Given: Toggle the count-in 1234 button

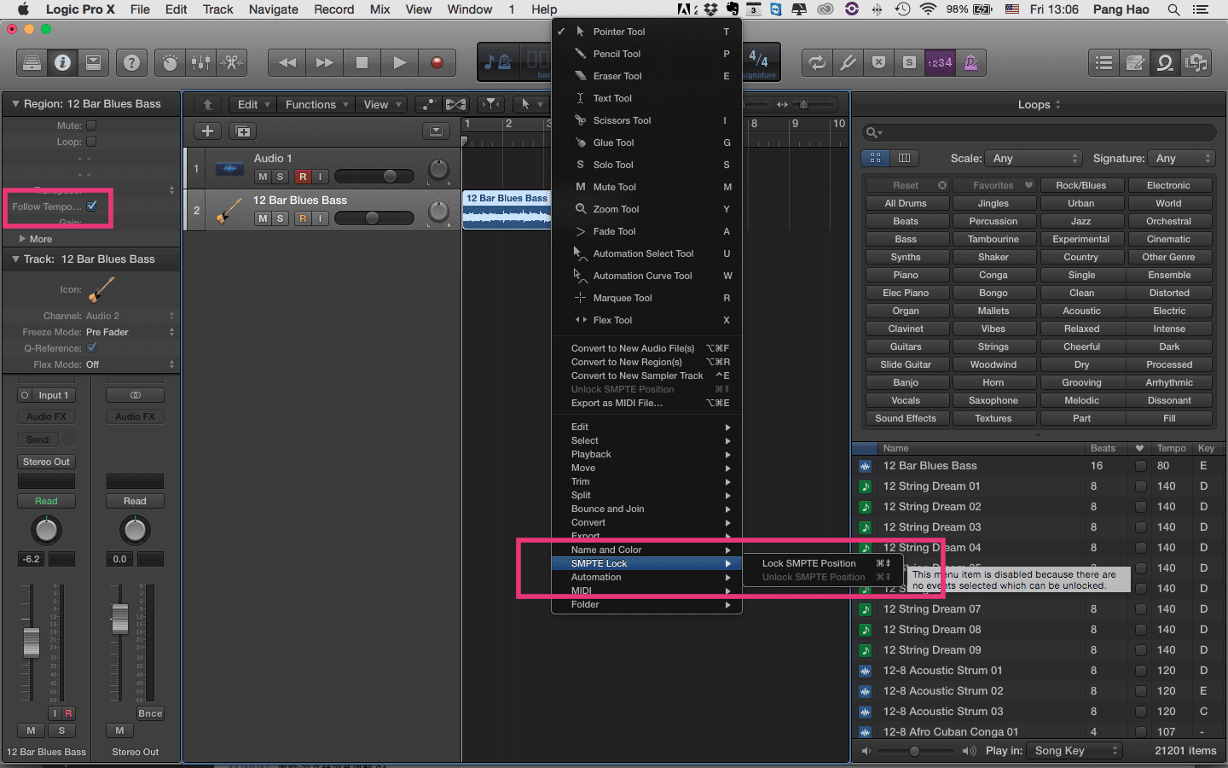Looking at the screenshot, I should (940, 62).
